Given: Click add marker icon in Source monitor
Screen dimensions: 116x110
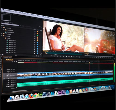Looking at the screenshot, I should [51, 56].
